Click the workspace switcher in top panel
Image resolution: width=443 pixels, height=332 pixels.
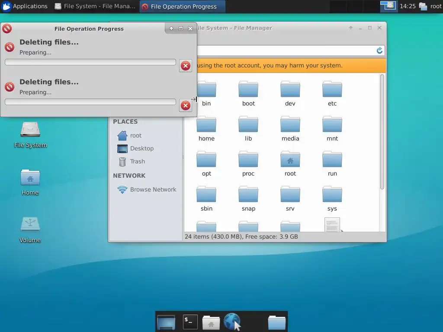coord(388,6)
